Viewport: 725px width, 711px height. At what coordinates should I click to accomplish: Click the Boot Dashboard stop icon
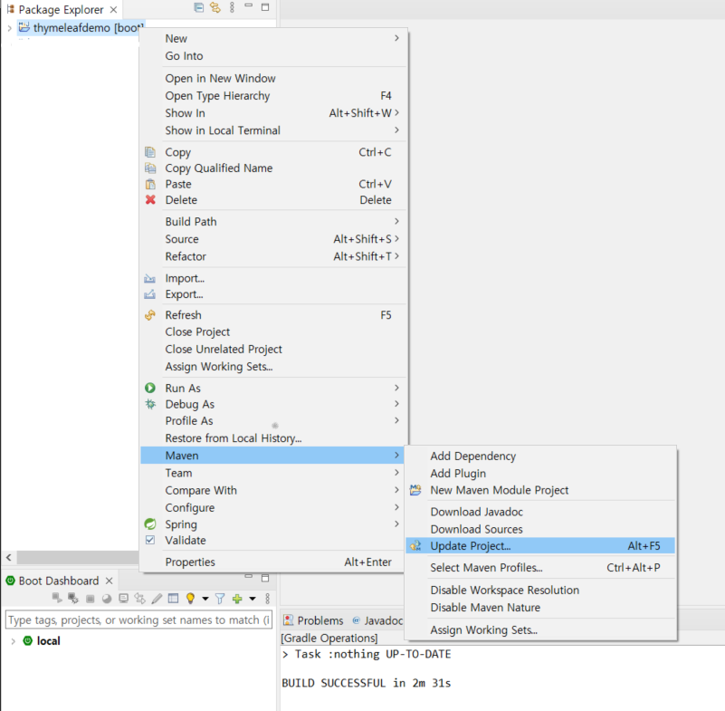91,599
